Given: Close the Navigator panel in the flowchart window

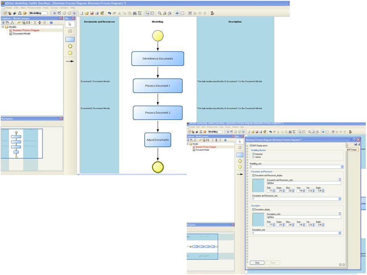Looking at the screenshot, I should click(61, 119).
